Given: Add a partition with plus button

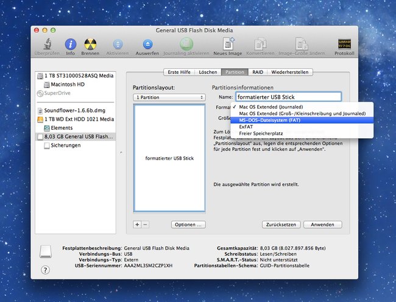Looking at the screenshot, I should [137, 225].
